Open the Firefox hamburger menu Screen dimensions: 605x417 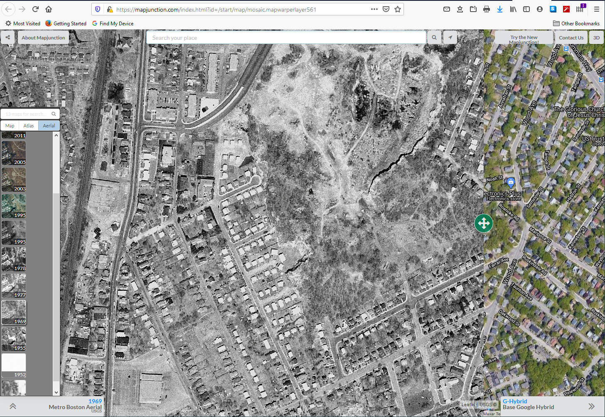click(596, 9)
